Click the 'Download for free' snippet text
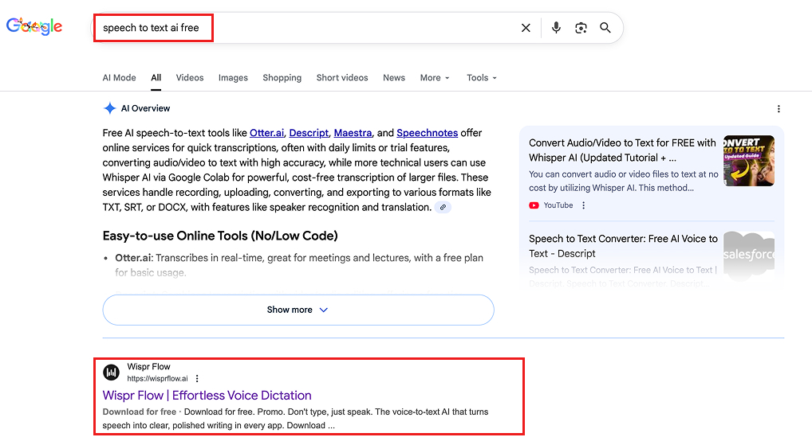 (x=140, y=412)
